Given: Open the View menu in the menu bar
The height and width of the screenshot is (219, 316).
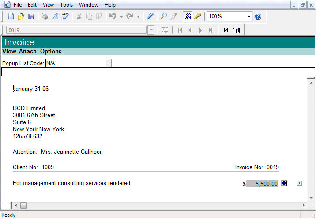Looking at the screenshot, I should (48, 5).
